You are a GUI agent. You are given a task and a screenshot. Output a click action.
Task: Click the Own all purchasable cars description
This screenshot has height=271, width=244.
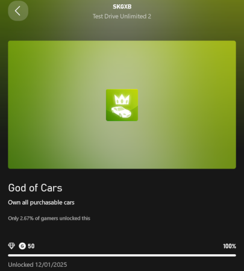tap(41, 202)
